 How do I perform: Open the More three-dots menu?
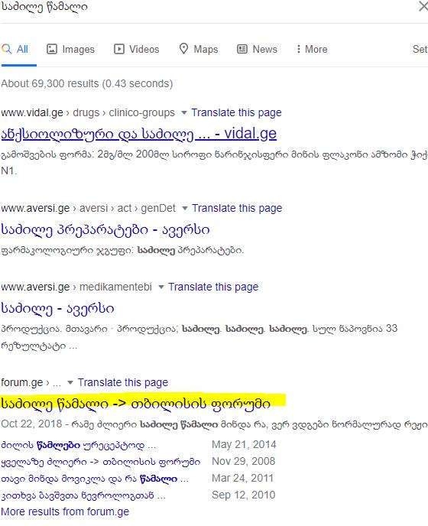(x=298, y=49)
